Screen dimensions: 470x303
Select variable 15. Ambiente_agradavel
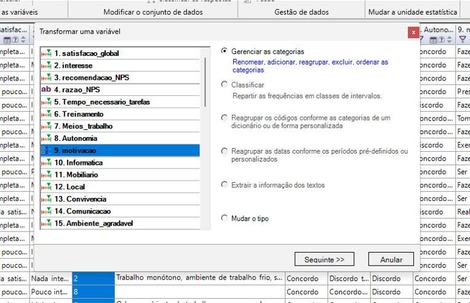click(120, 223)
